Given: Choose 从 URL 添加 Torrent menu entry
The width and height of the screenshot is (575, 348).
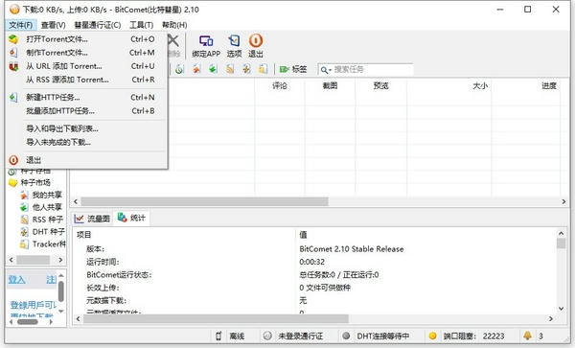Looking at the screenshot, I should [87, 66].
